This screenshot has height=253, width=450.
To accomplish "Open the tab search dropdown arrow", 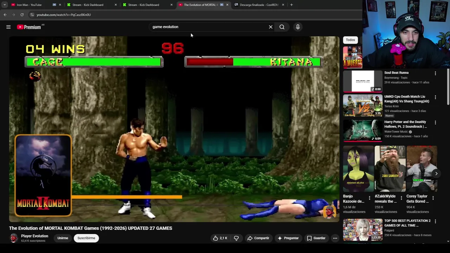I will pos(5,5).
